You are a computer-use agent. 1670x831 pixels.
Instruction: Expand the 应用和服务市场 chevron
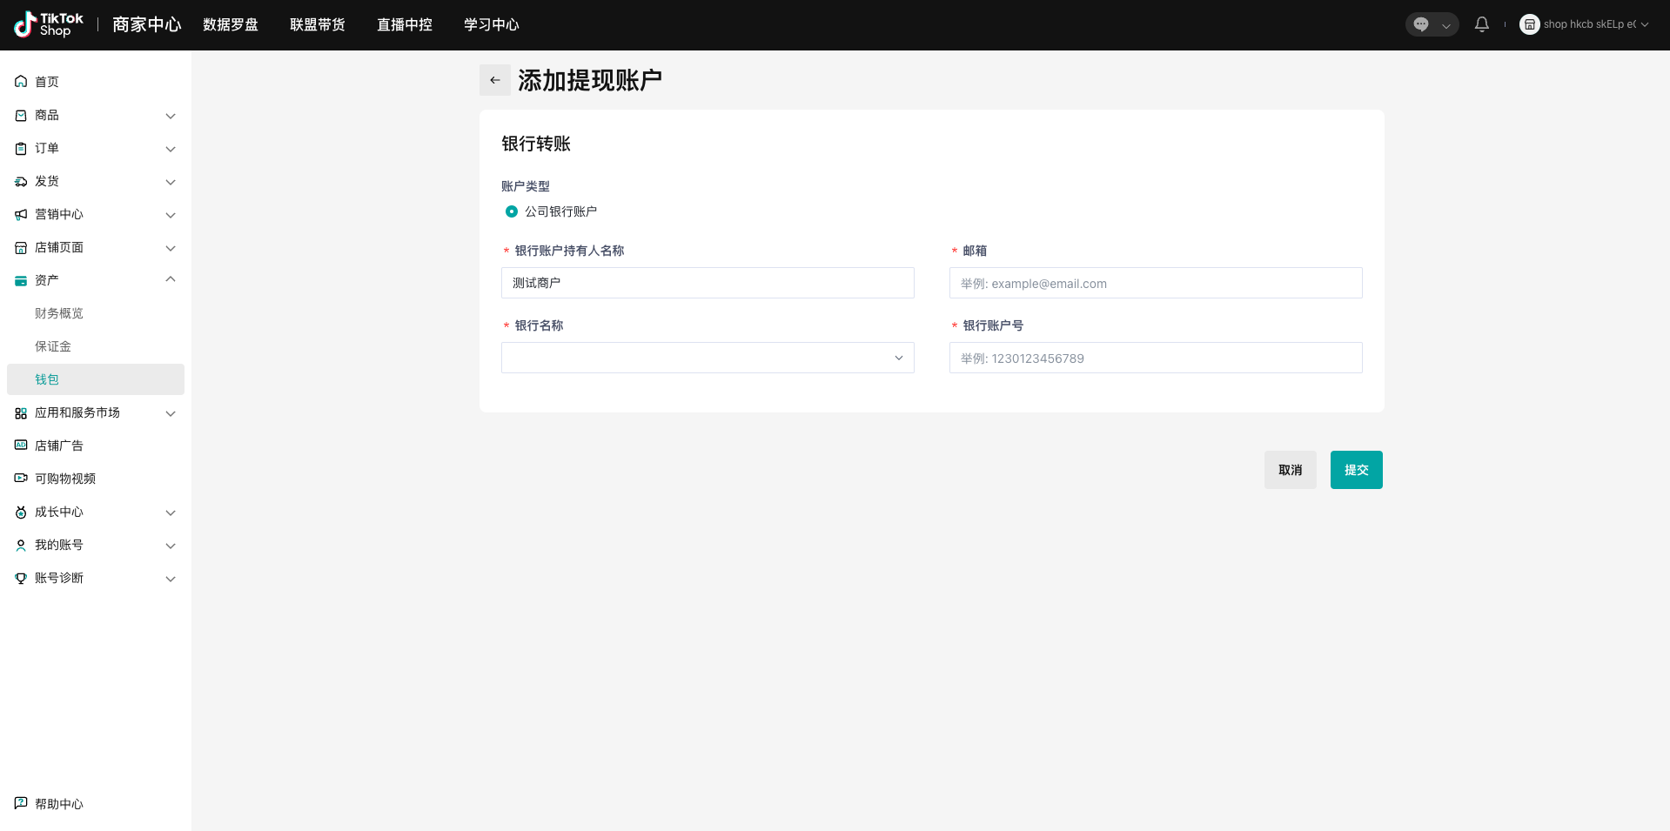[171, 413]
